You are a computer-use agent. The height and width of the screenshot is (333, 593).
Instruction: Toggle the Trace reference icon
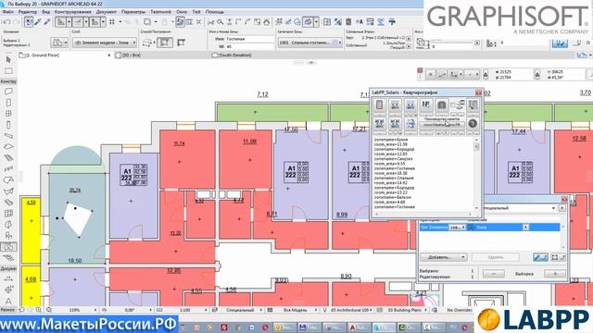pyautogui.click(x=180, y=22)
